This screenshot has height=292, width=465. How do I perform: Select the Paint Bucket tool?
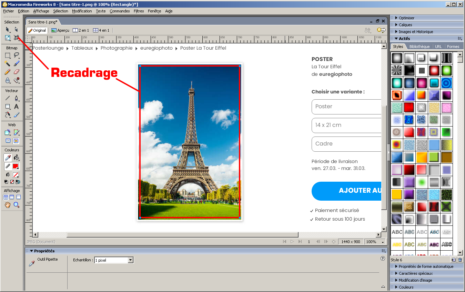[16, 158]
